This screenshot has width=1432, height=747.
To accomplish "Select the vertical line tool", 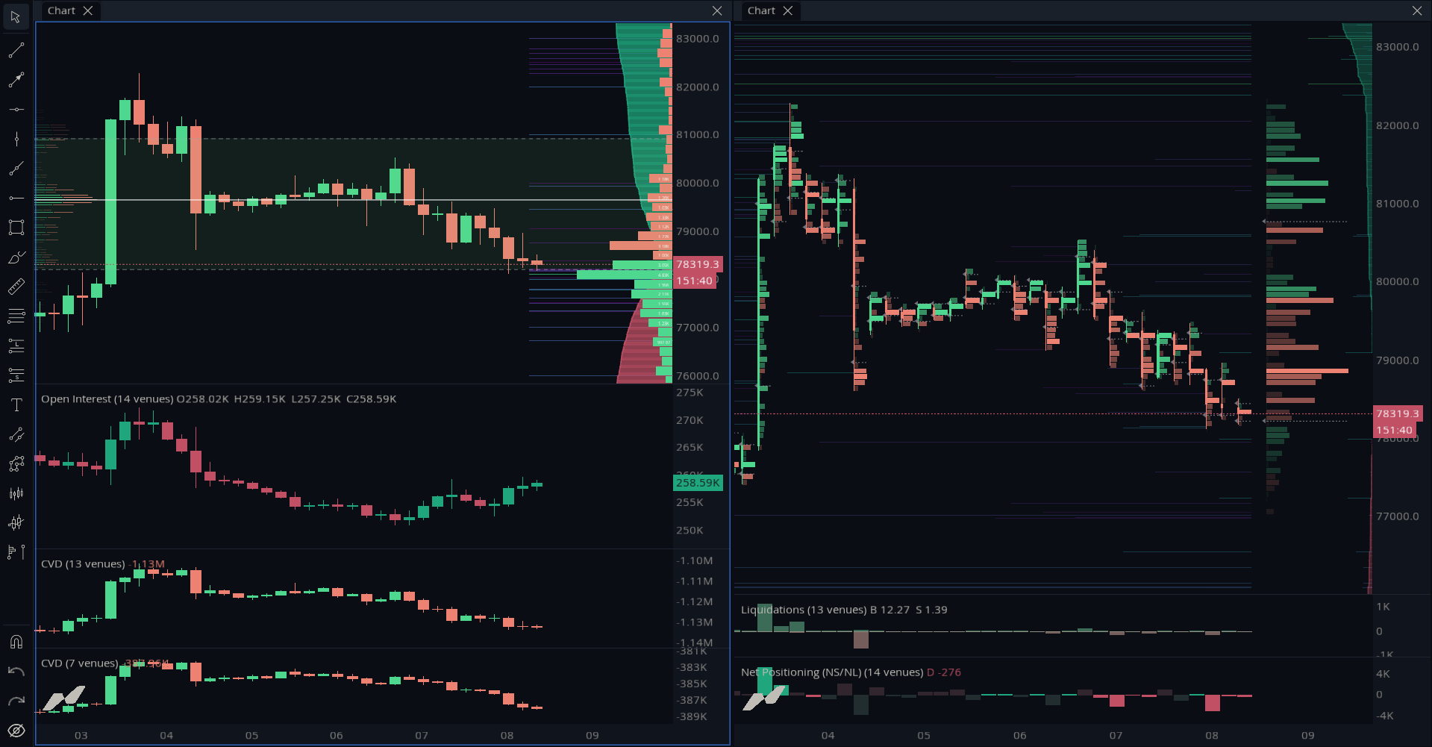I will coord(16,139).
